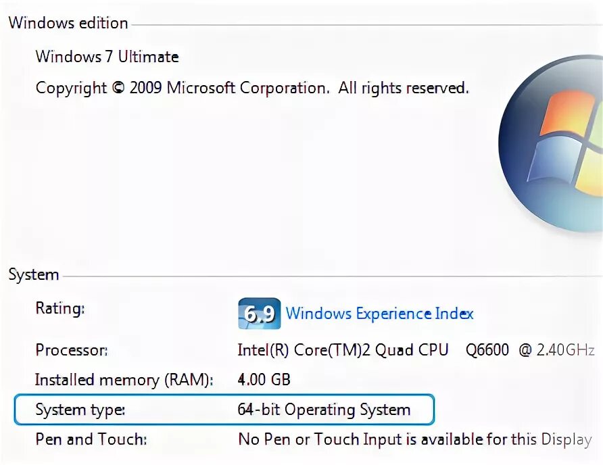
Task: Select the Intel(R) Core(TM)2 Quad CPU text
Action: click(x=343, y=350)
